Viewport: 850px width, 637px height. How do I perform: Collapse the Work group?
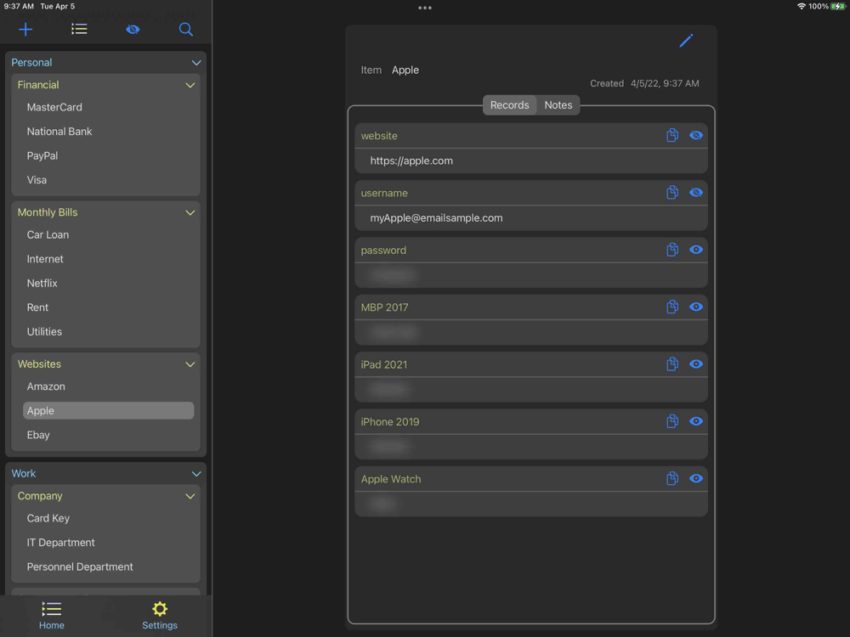pos(196,474)
